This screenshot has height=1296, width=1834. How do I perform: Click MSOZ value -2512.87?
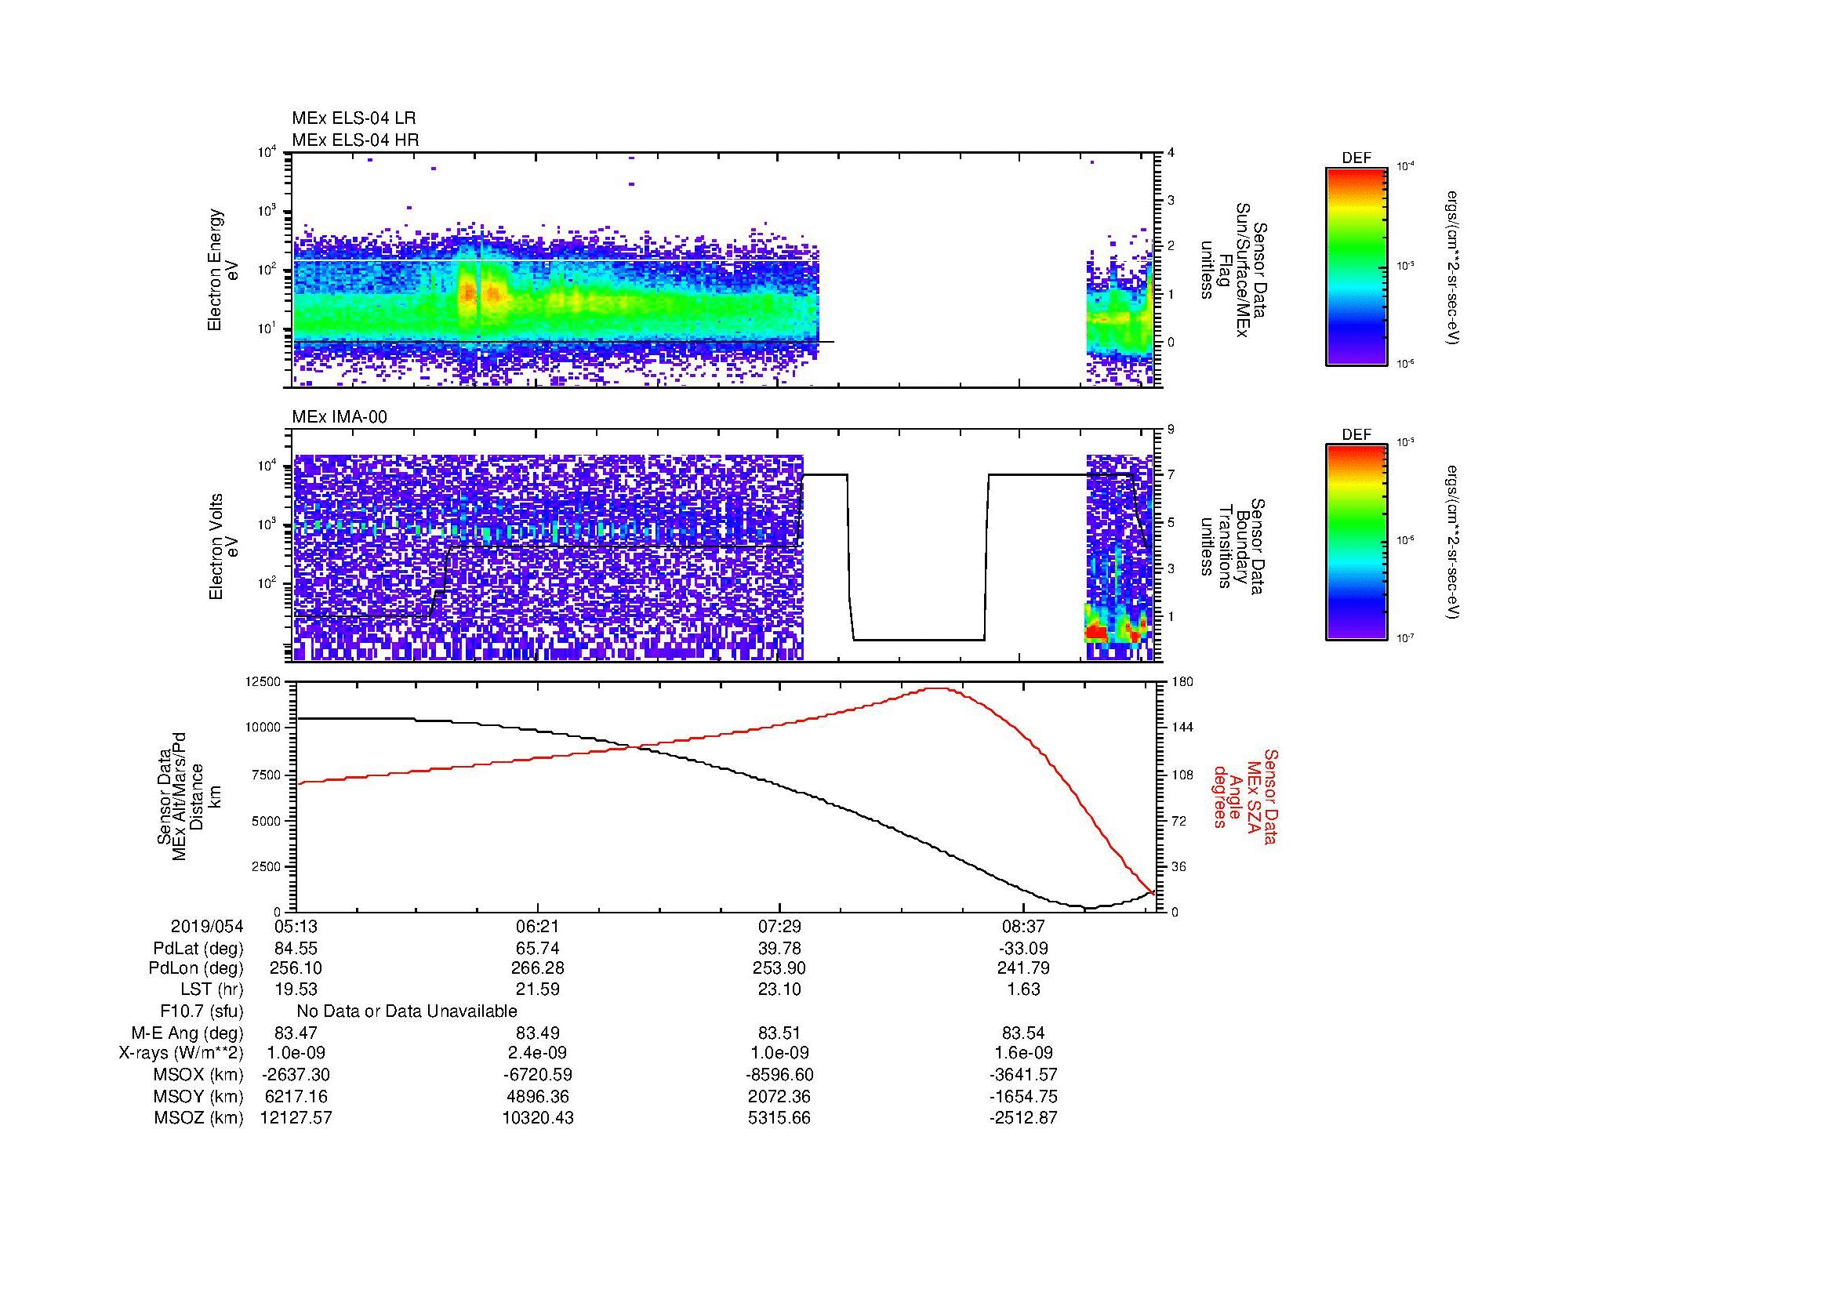[x=1023, y=1118]
